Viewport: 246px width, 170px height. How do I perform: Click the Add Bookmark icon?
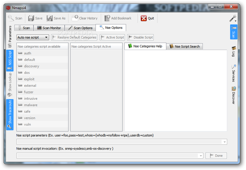(x=107, y=18)
